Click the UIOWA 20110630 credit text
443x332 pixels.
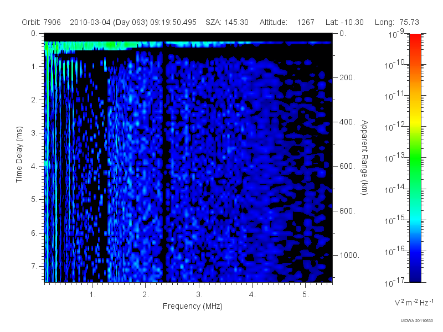pos(417,321)
